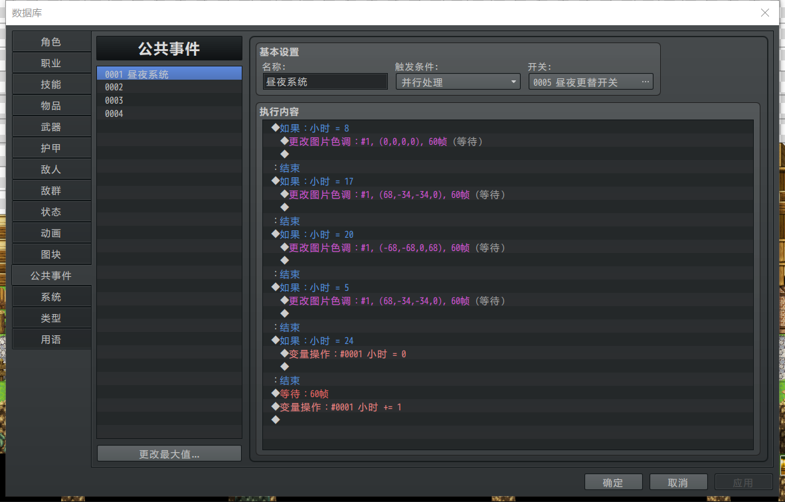Edit the 名称 field containing 昼夜系统
Viewport: 785px width, 502px height.
click(325, 82)
